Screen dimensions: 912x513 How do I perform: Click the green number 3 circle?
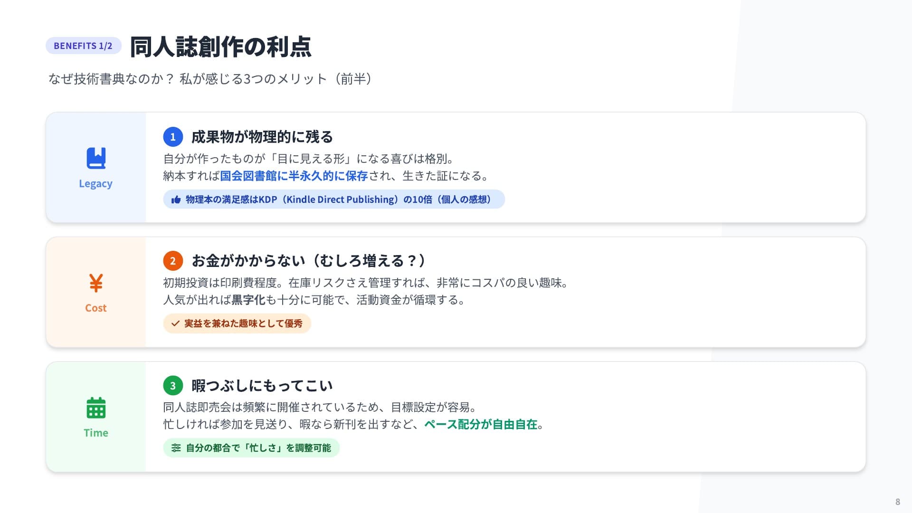point(173,386)
